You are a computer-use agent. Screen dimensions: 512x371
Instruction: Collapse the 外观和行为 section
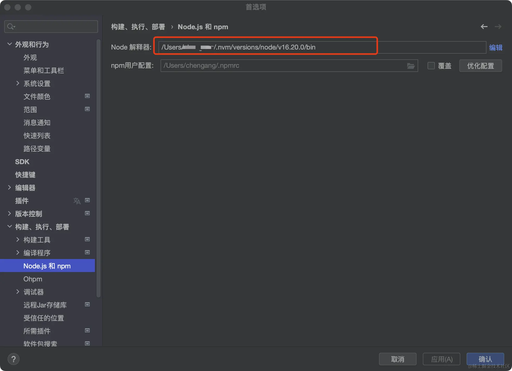pyautogui.click(x=10, y=44)
